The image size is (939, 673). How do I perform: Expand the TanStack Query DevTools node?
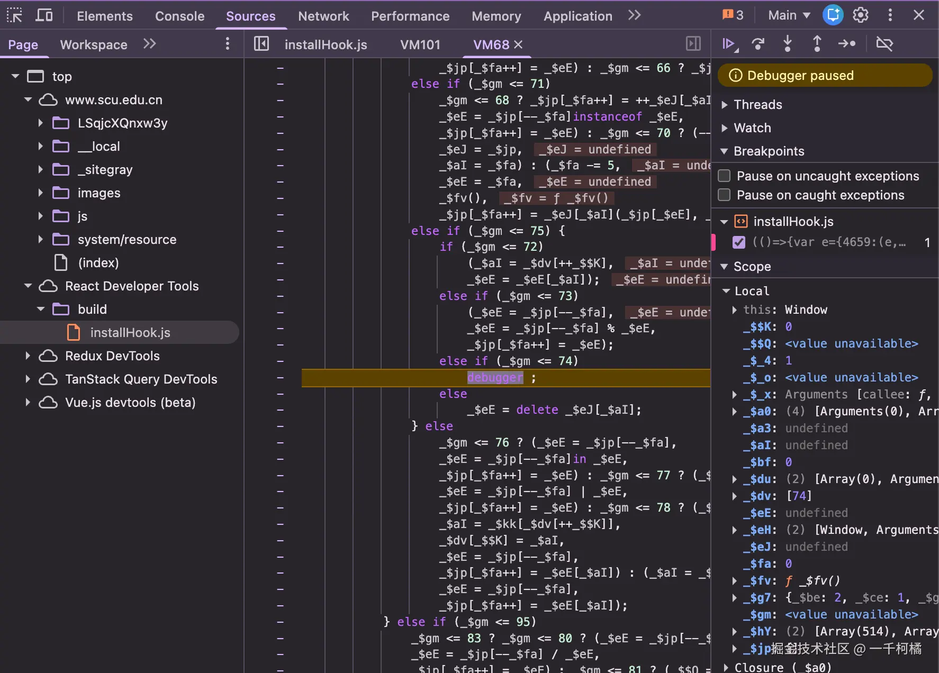tap(28, 379)
